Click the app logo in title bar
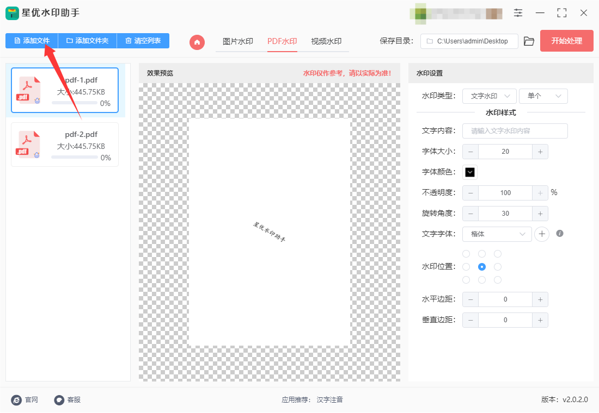 [x=12, y=13]
